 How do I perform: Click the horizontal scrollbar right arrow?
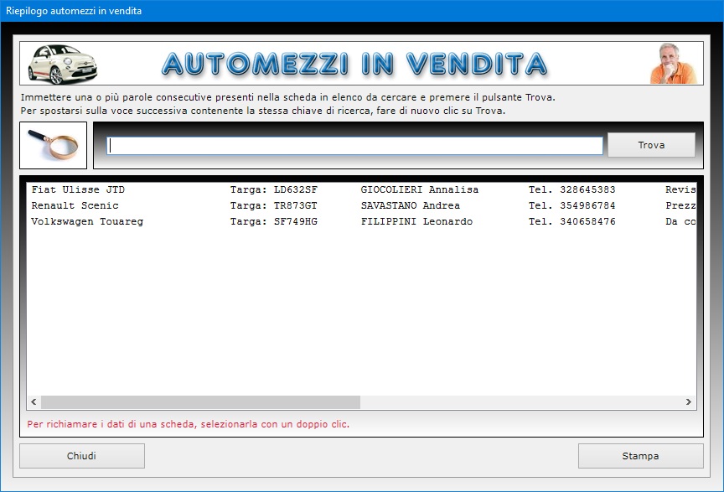tap(689, 402)
